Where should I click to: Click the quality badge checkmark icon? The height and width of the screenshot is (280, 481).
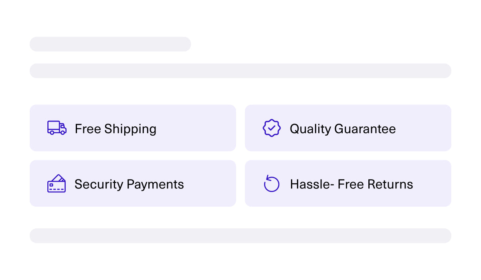272,128
